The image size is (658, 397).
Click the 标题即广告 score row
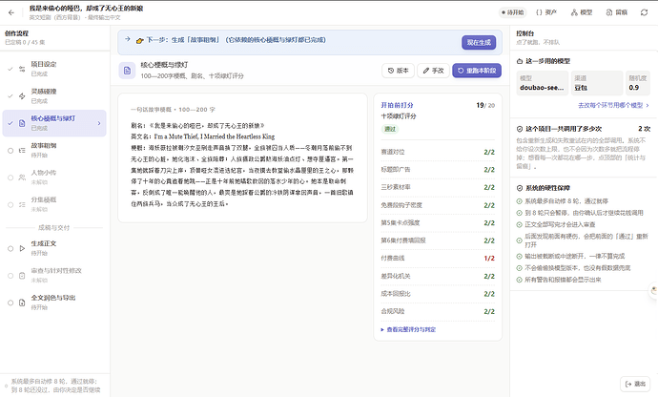click(438, 170)
